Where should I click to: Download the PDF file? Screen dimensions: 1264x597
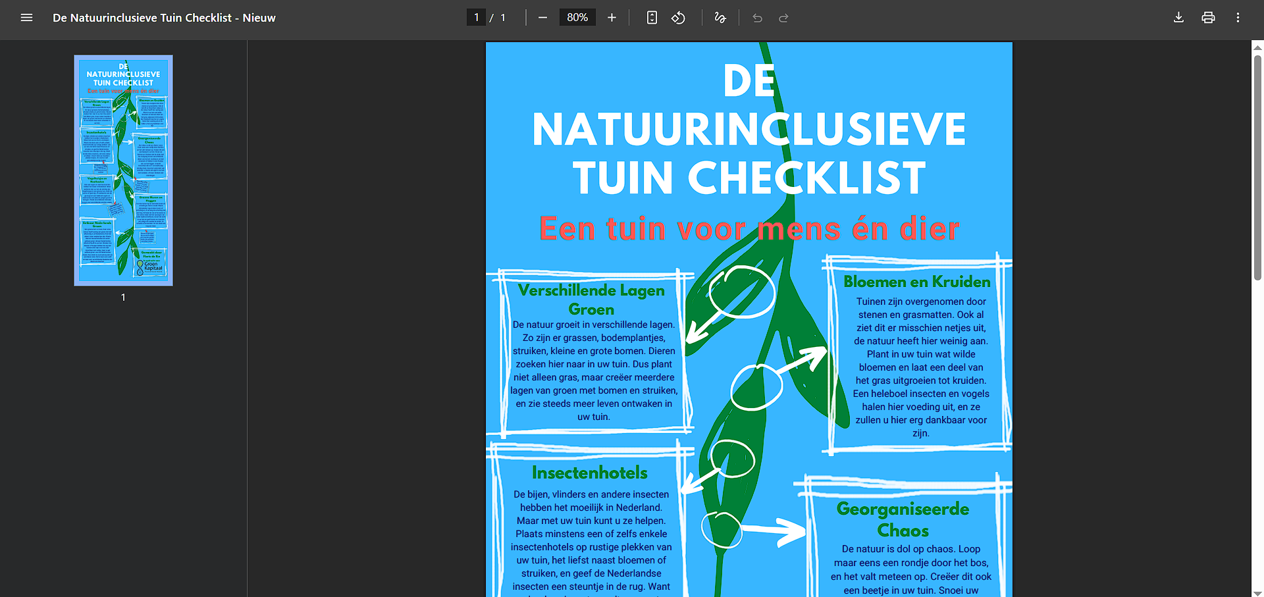[1178, 18]
